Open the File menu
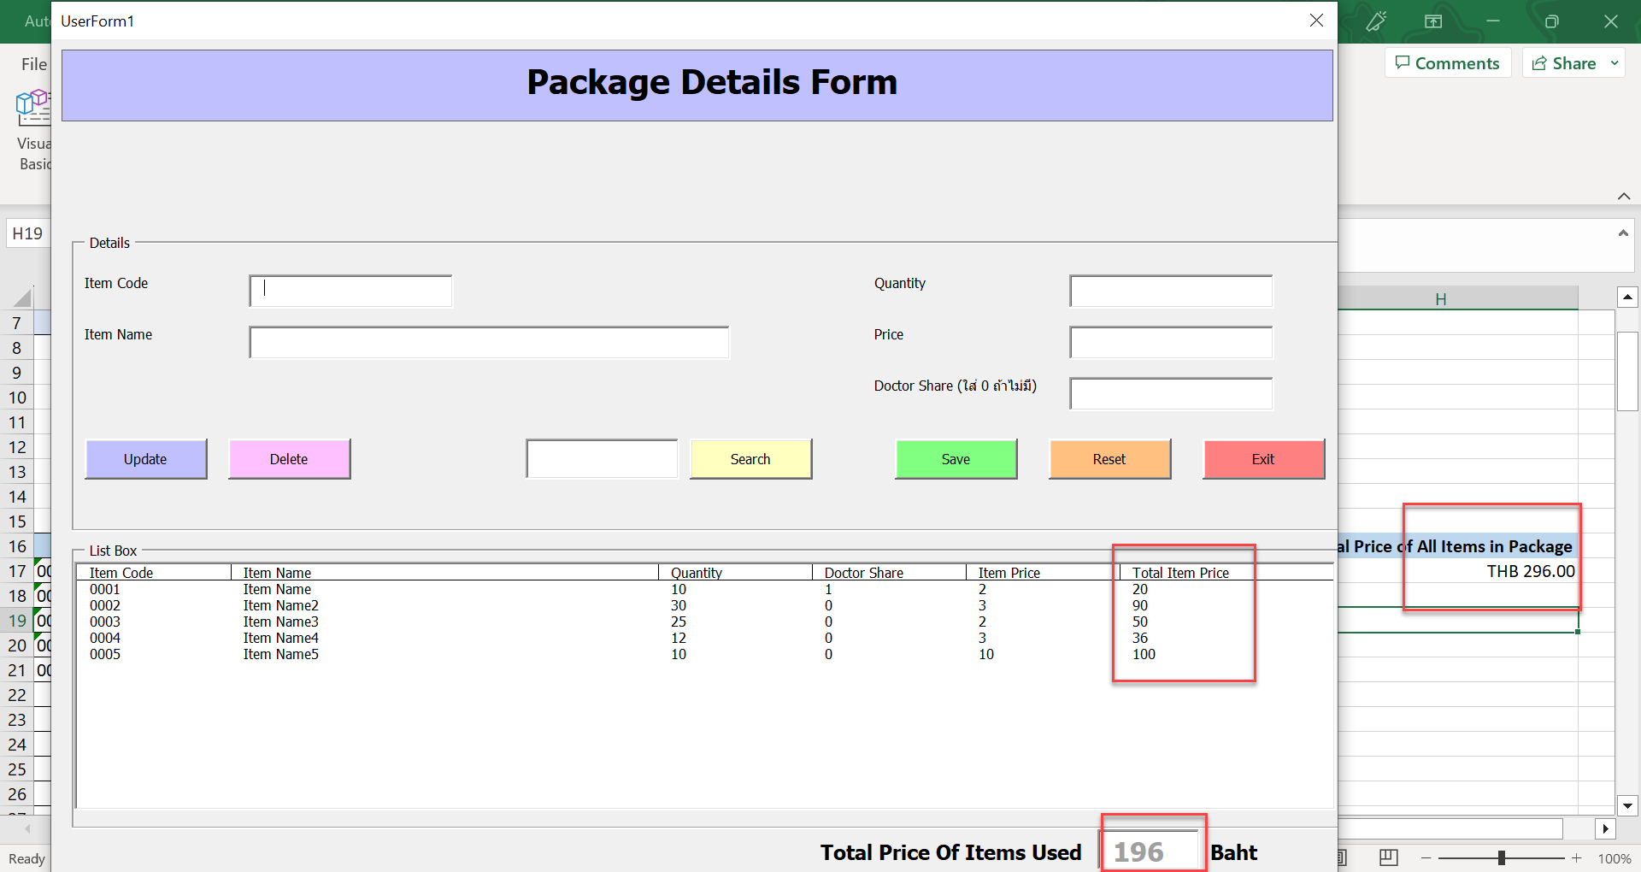The height and width of the screenshot is (872, 1641). 33,63
